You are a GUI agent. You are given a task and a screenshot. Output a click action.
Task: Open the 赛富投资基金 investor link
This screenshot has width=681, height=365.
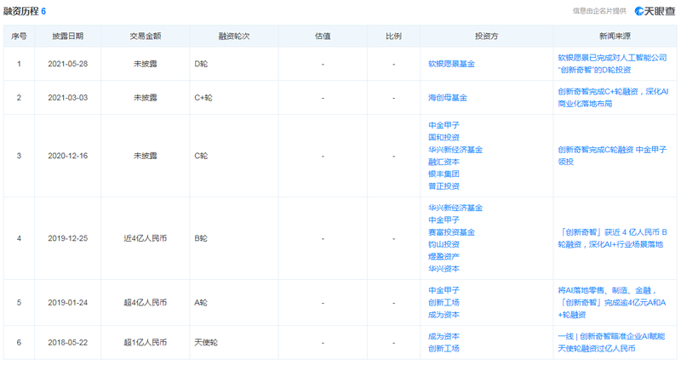click(451, 232)
